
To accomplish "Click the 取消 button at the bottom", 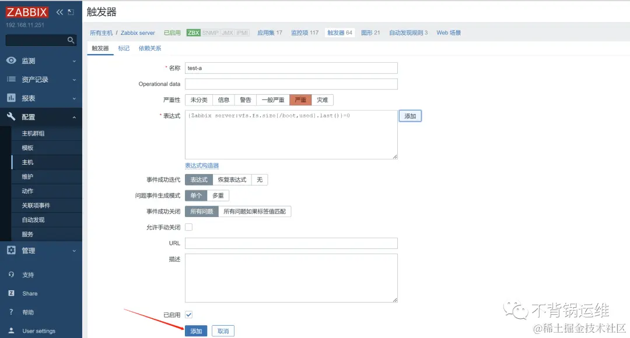I will [222, 330].
